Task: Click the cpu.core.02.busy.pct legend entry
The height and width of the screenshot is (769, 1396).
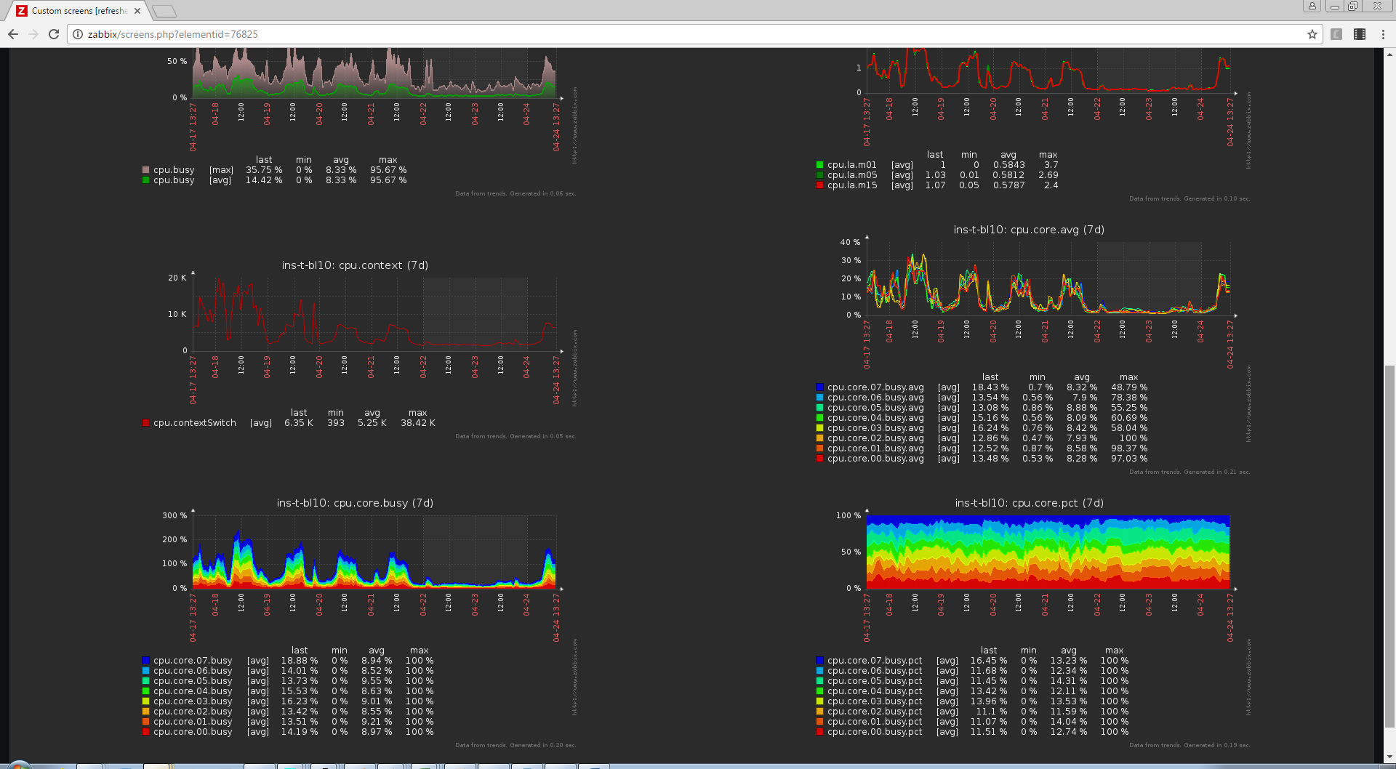Action: point(875,712)
